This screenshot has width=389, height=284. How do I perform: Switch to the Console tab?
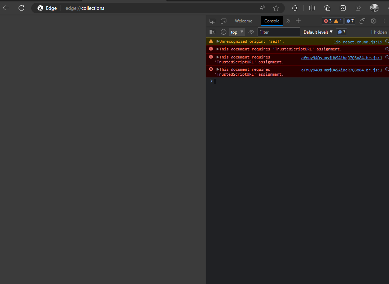click(272, 21)
